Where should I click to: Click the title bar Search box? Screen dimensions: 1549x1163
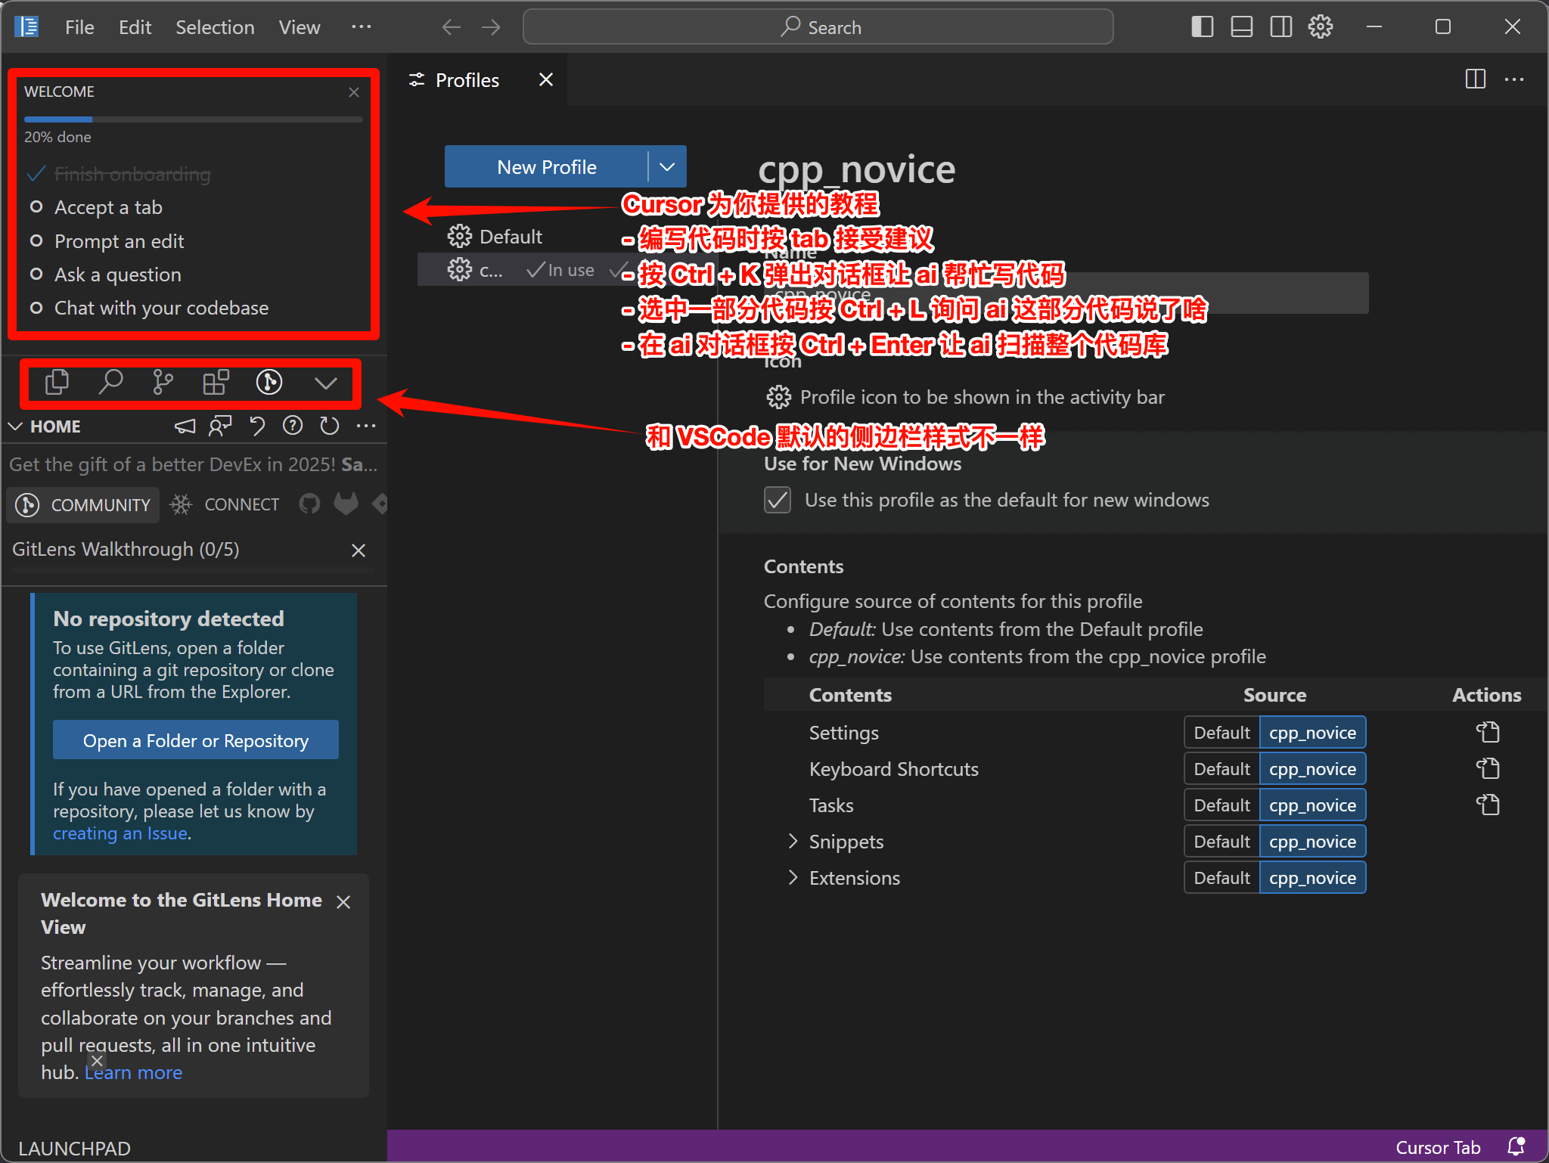coord(818,27)
